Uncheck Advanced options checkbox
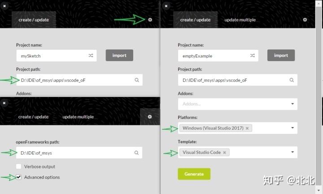 18,177
